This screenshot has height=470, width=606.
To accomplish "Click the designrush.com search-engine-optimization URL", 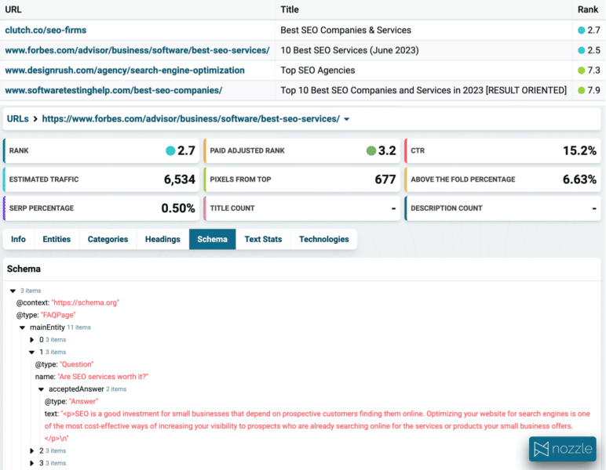I will pos(124,70).
